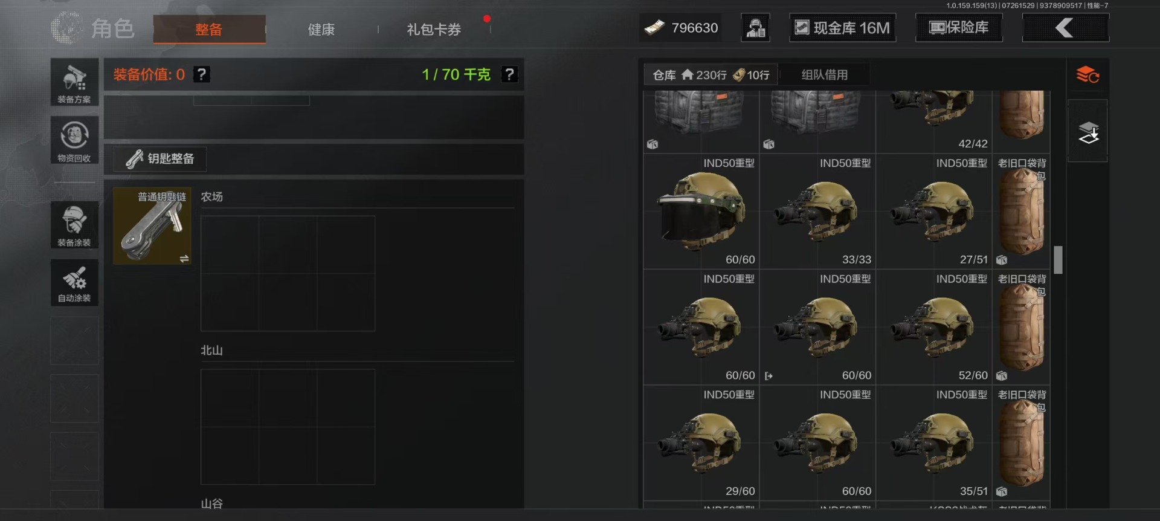Viewport: 1160px width, 521px height.
Task: Click question mark next to 装备价值
Action: 202,74
